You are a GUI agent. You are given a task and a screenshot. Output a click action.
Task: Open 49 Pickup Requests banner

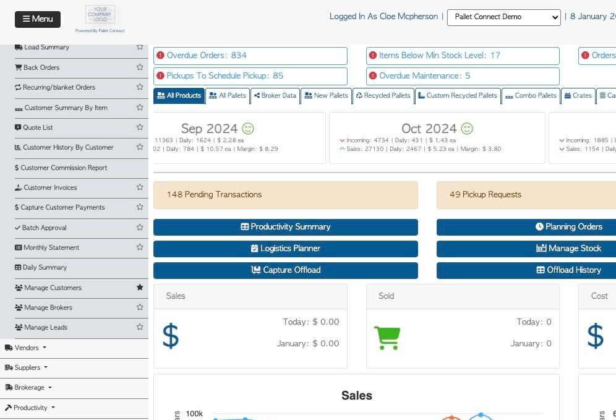pyautogui.click(x=526, y=195)
